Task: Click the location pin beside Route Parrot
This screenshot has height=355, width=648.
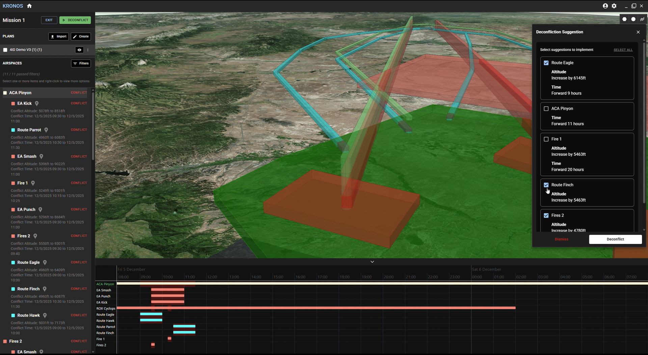Action: (x=46, y=130)
